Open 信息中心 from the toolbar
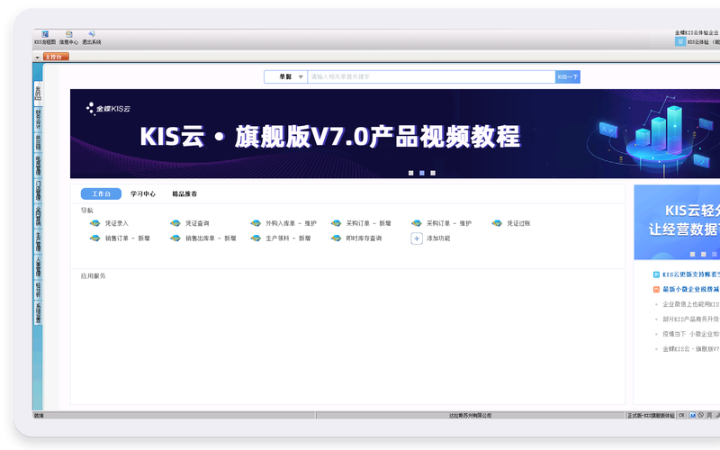The image size is (720, 450). click(x=68, y=36)
